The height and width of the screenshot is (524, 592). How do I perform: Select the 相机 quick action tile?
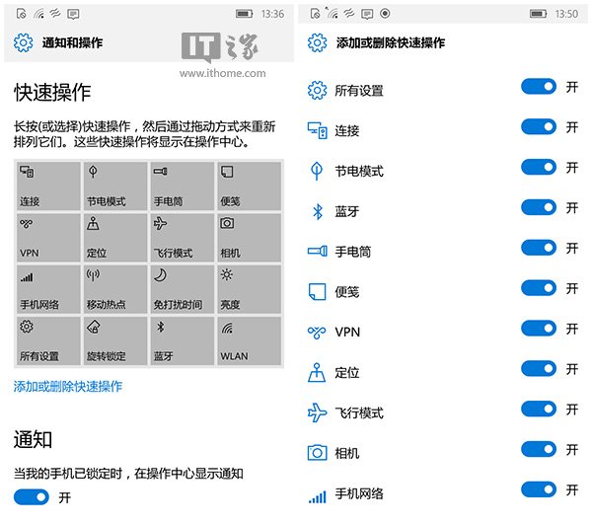click(x=249, y=238)
